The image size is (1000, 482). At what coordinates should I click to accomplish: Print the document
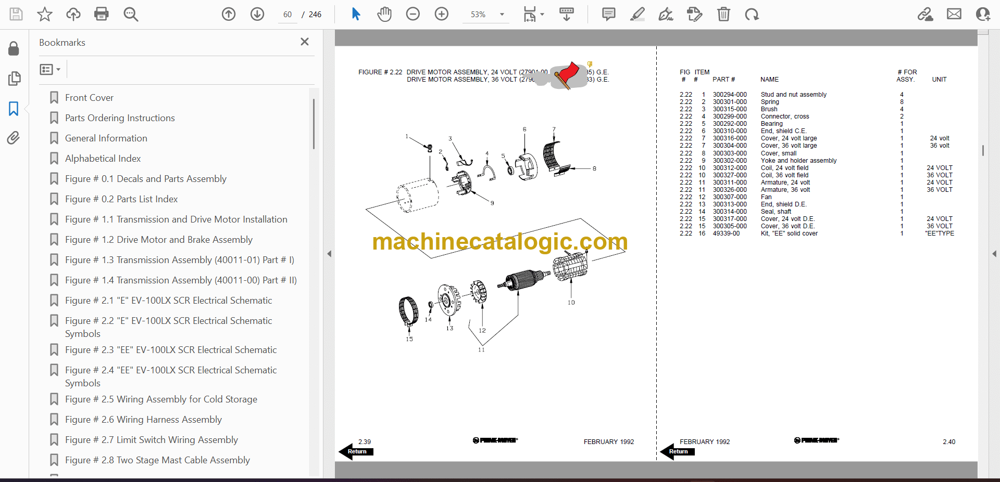click(x=102, y=14)
